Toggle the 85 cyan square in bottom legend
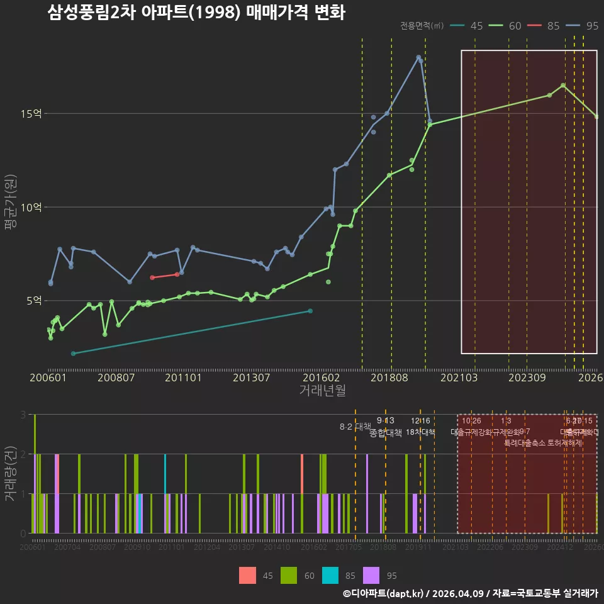Image resolution: width=604 pixels, height=604 pixels. point(330,576)
